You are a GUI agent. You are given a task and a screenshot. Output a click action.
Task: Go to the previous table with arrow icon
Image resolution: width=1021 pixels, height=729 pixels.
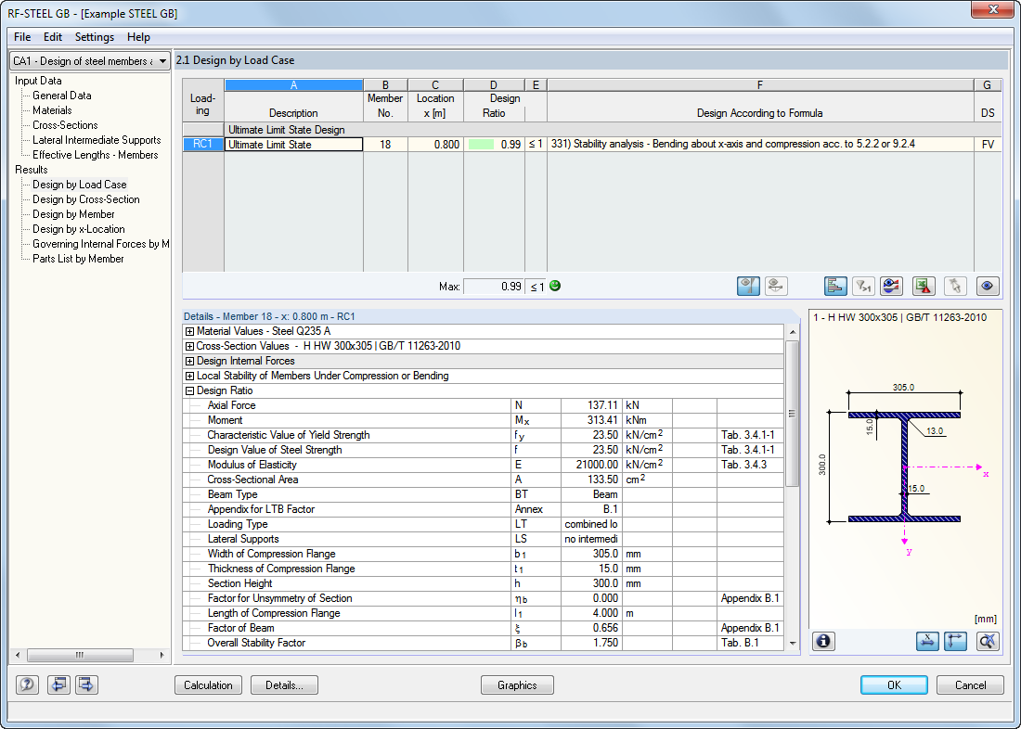point(58,684)
